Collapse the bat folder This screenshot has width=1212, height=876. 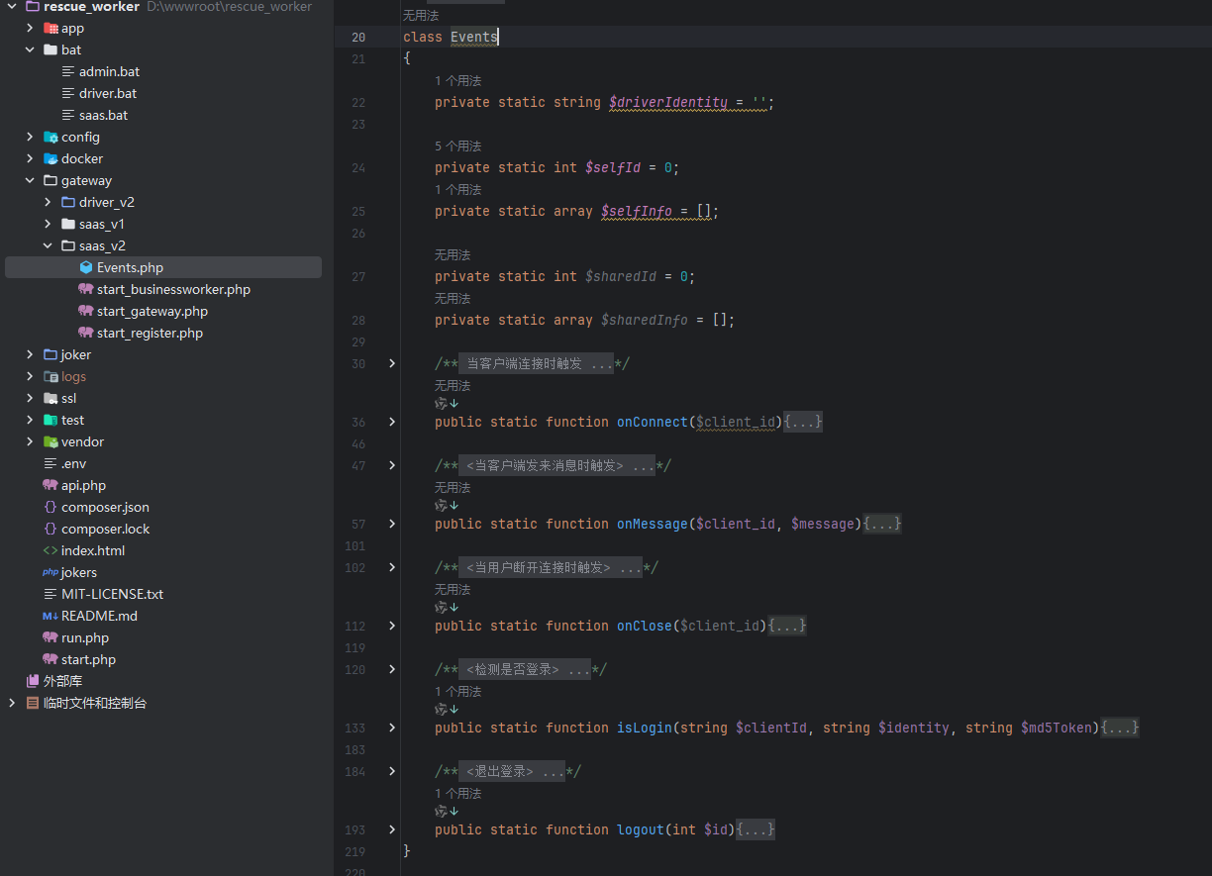point(30,50)
